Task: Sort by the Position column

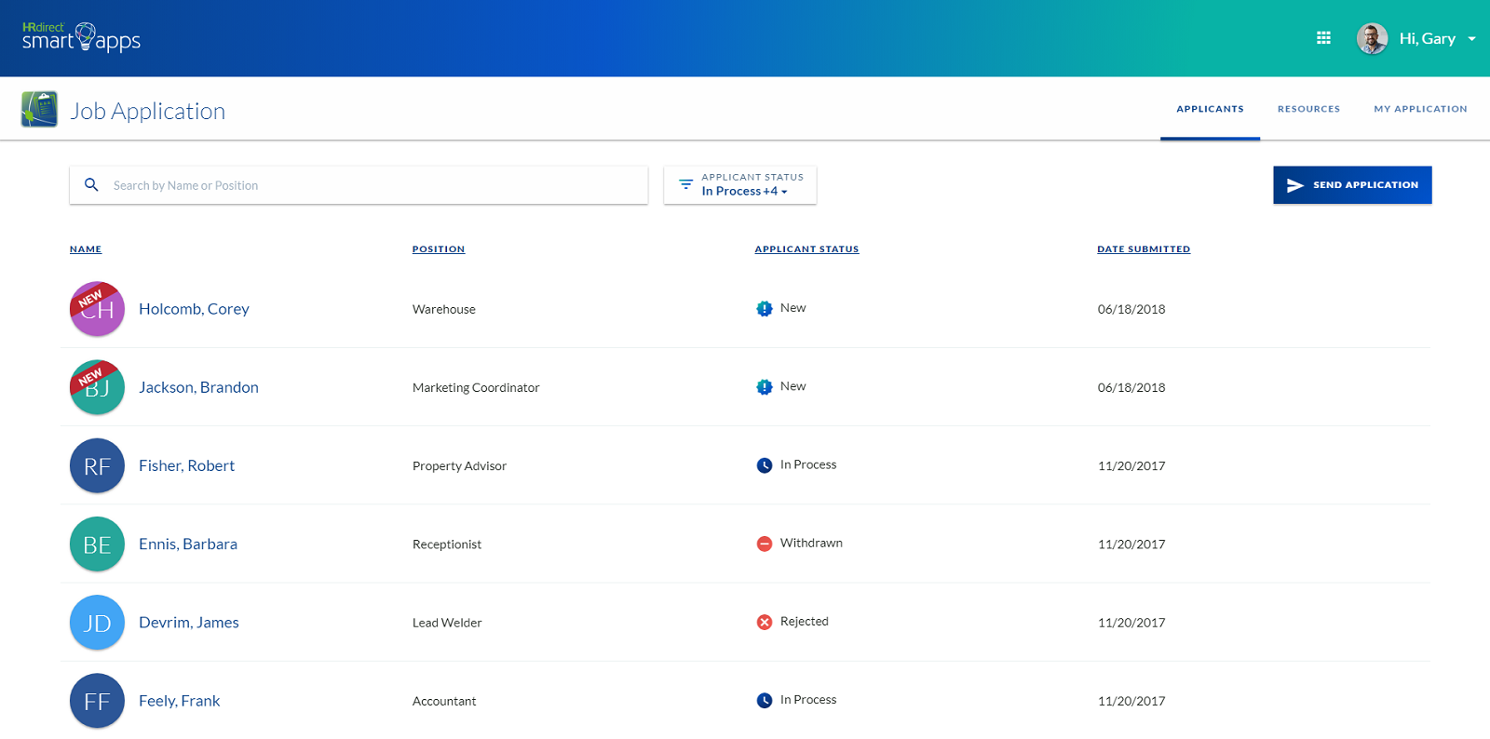Action: click(439, 249)
